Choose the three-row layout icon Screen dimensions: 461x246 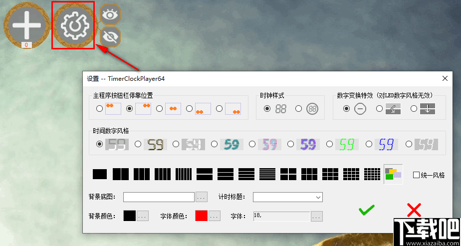pos(226,174)
